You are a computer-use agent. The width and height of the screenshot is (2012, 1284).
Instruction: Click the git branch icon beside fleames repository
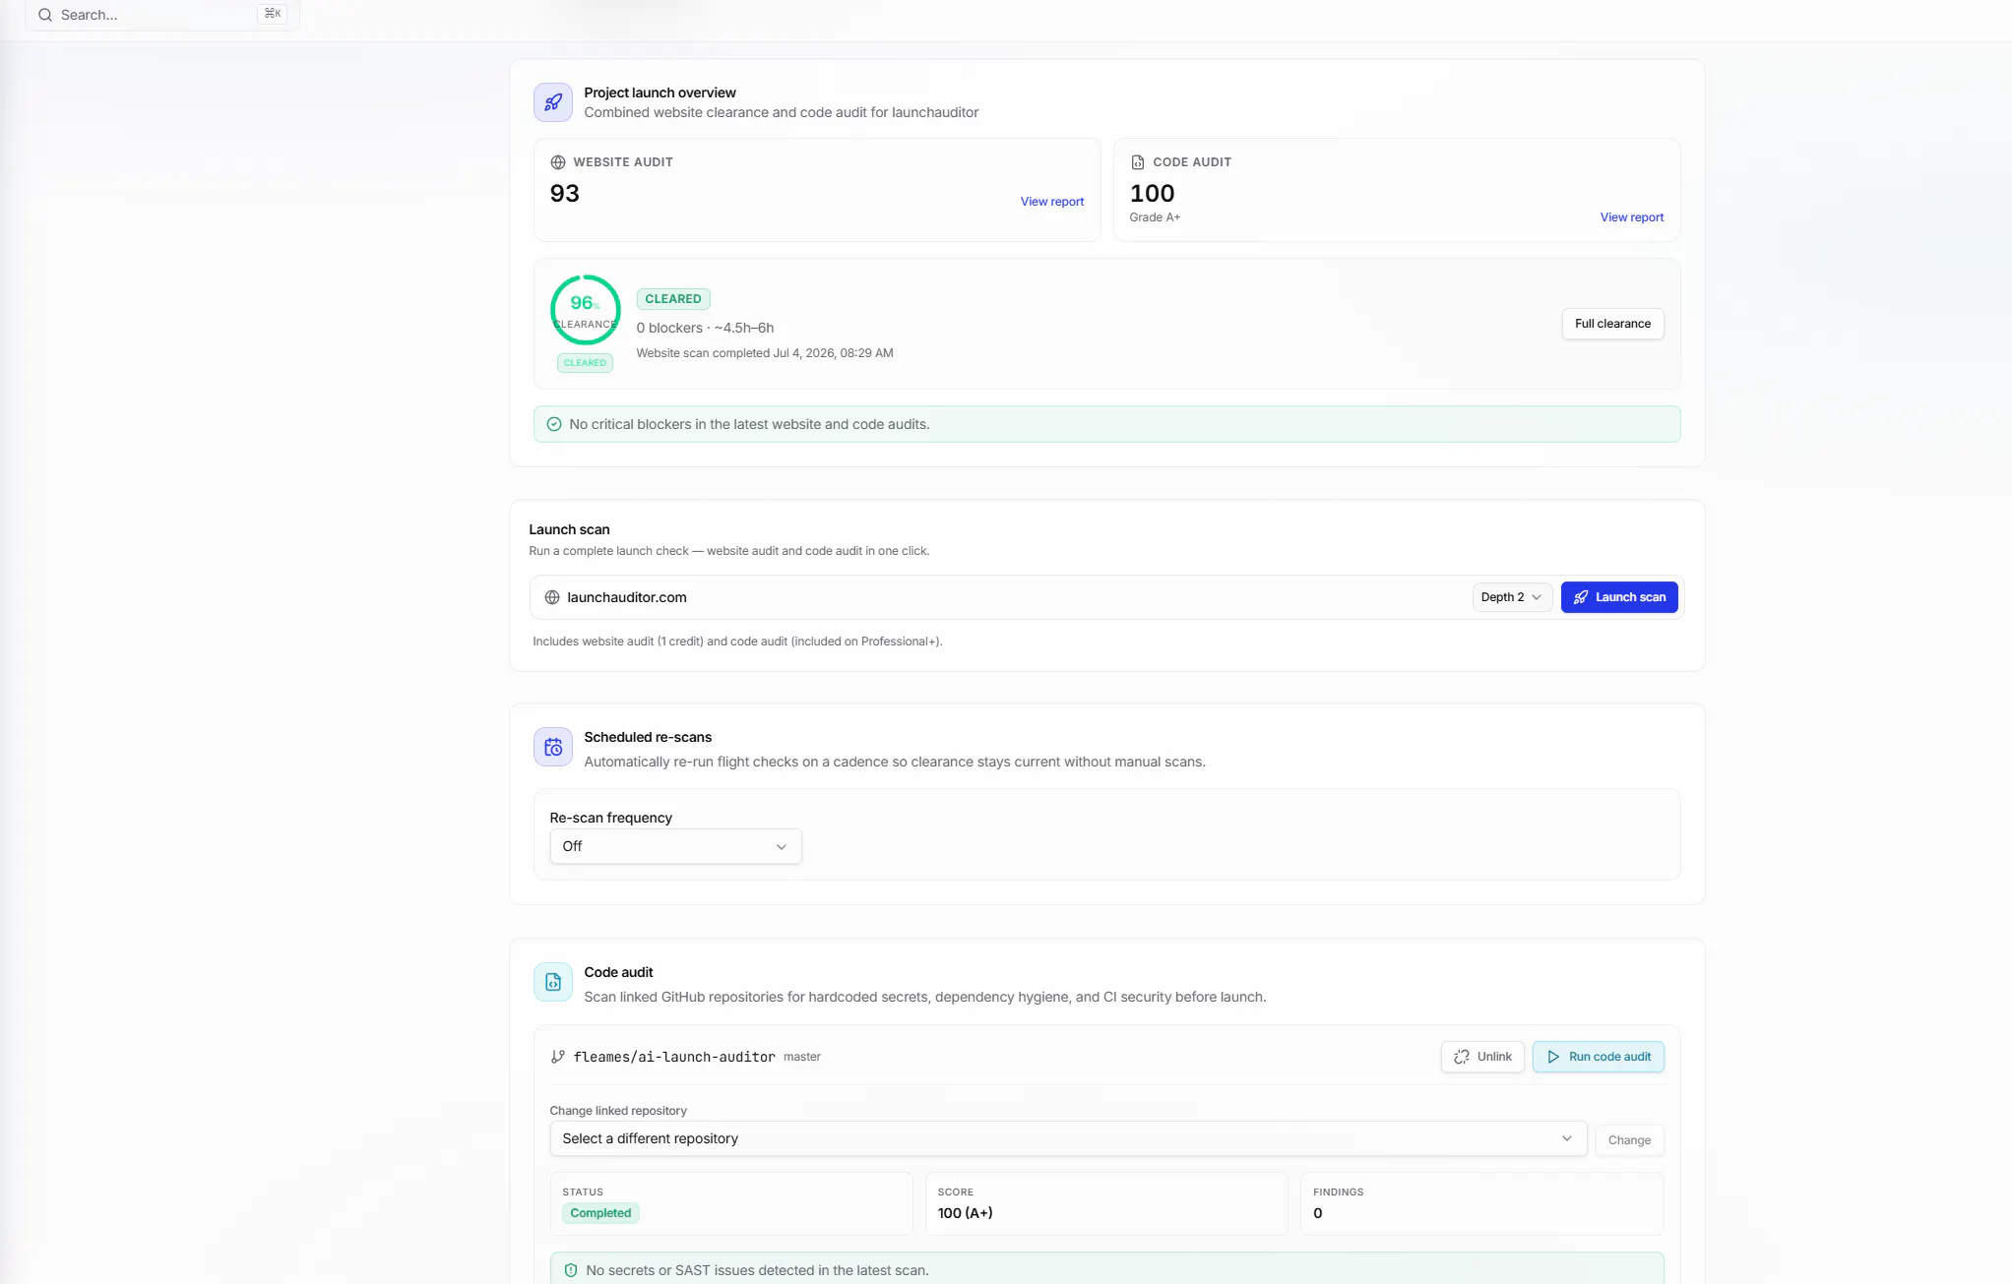558,1057
